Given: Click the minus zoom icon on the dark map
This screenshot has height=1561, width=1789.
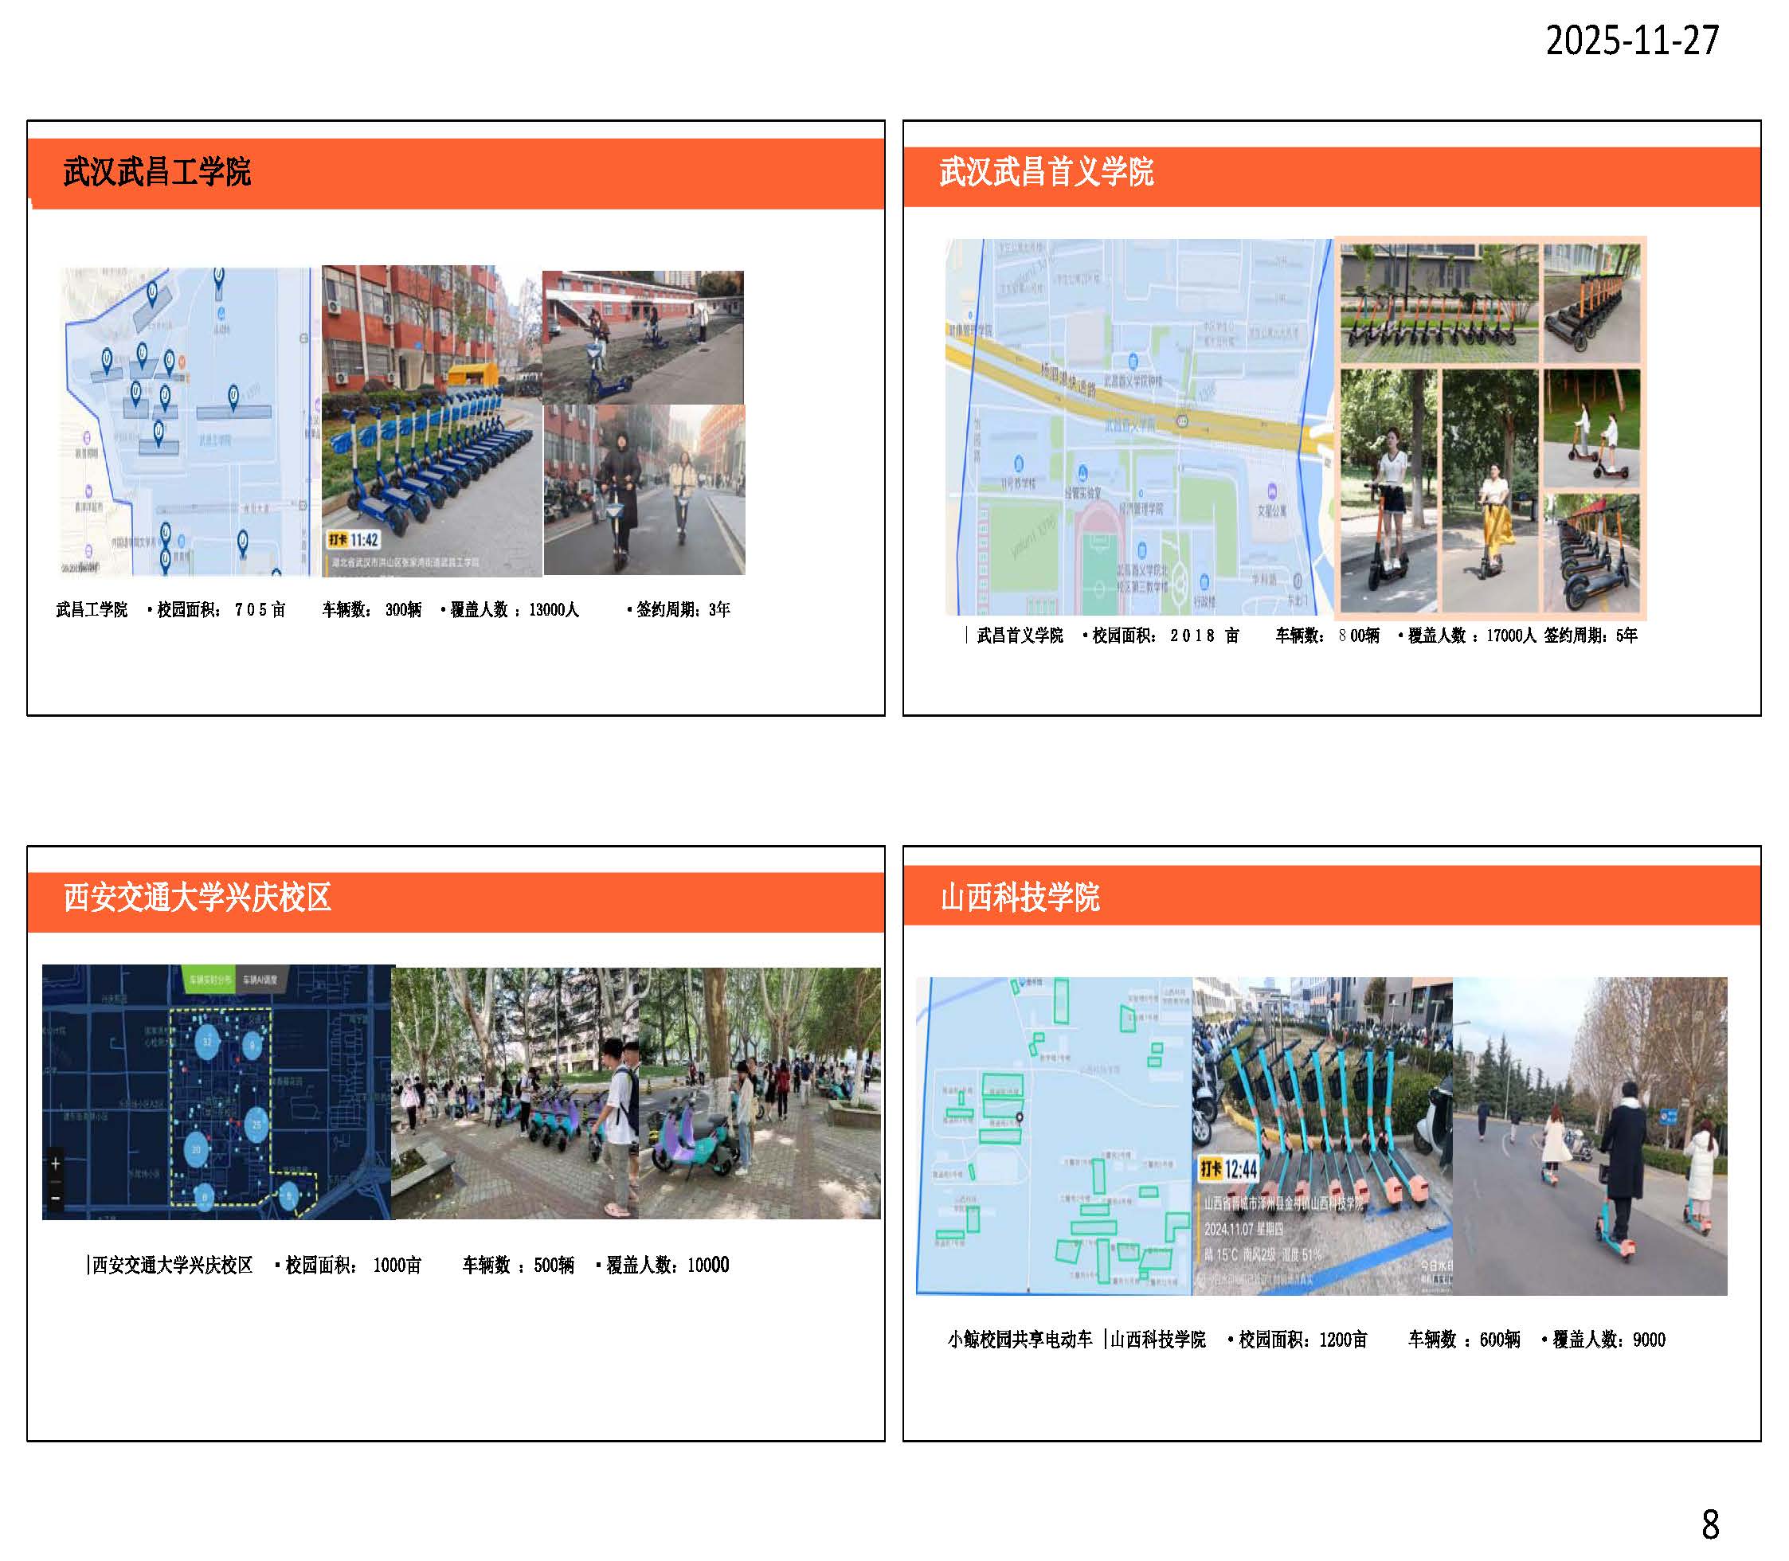Looking at the screenshot, I should [x=55, y=1198].
